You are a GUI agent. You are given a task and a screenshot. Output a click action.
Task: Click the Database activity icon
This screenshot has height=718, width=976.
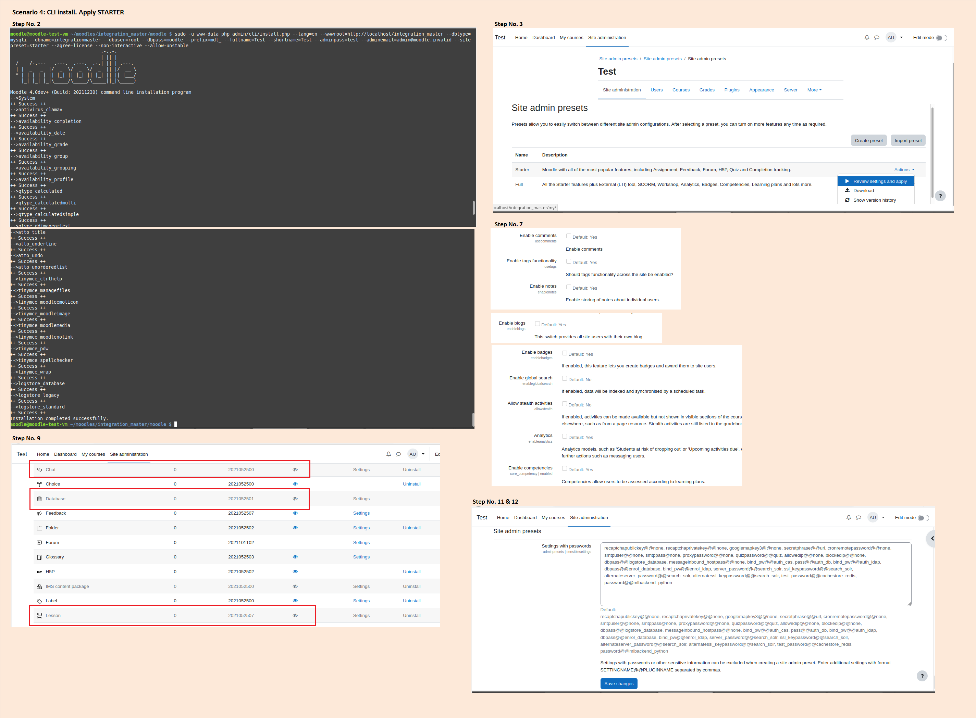[39, 499]
